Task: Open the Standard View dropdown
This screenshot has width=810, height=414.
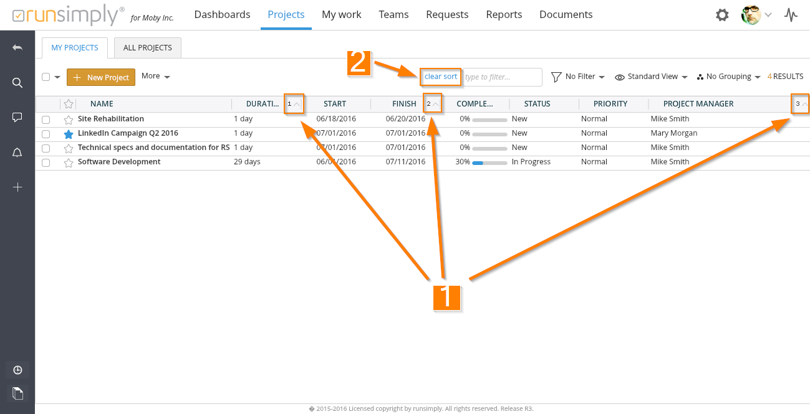Action: [x=652, y=77]
